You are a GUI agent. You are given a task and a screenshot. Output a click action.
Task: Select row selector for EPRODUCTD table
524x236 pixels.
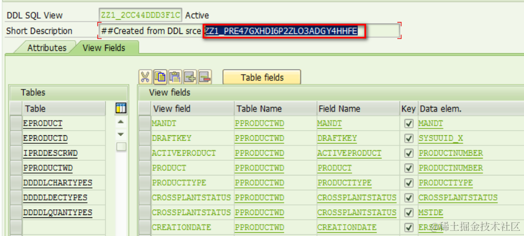click(16, 138)
